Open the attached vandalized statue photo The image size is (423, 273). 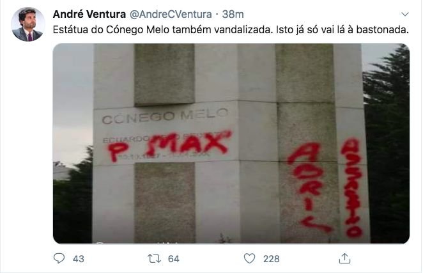click(x=231, y=143)
